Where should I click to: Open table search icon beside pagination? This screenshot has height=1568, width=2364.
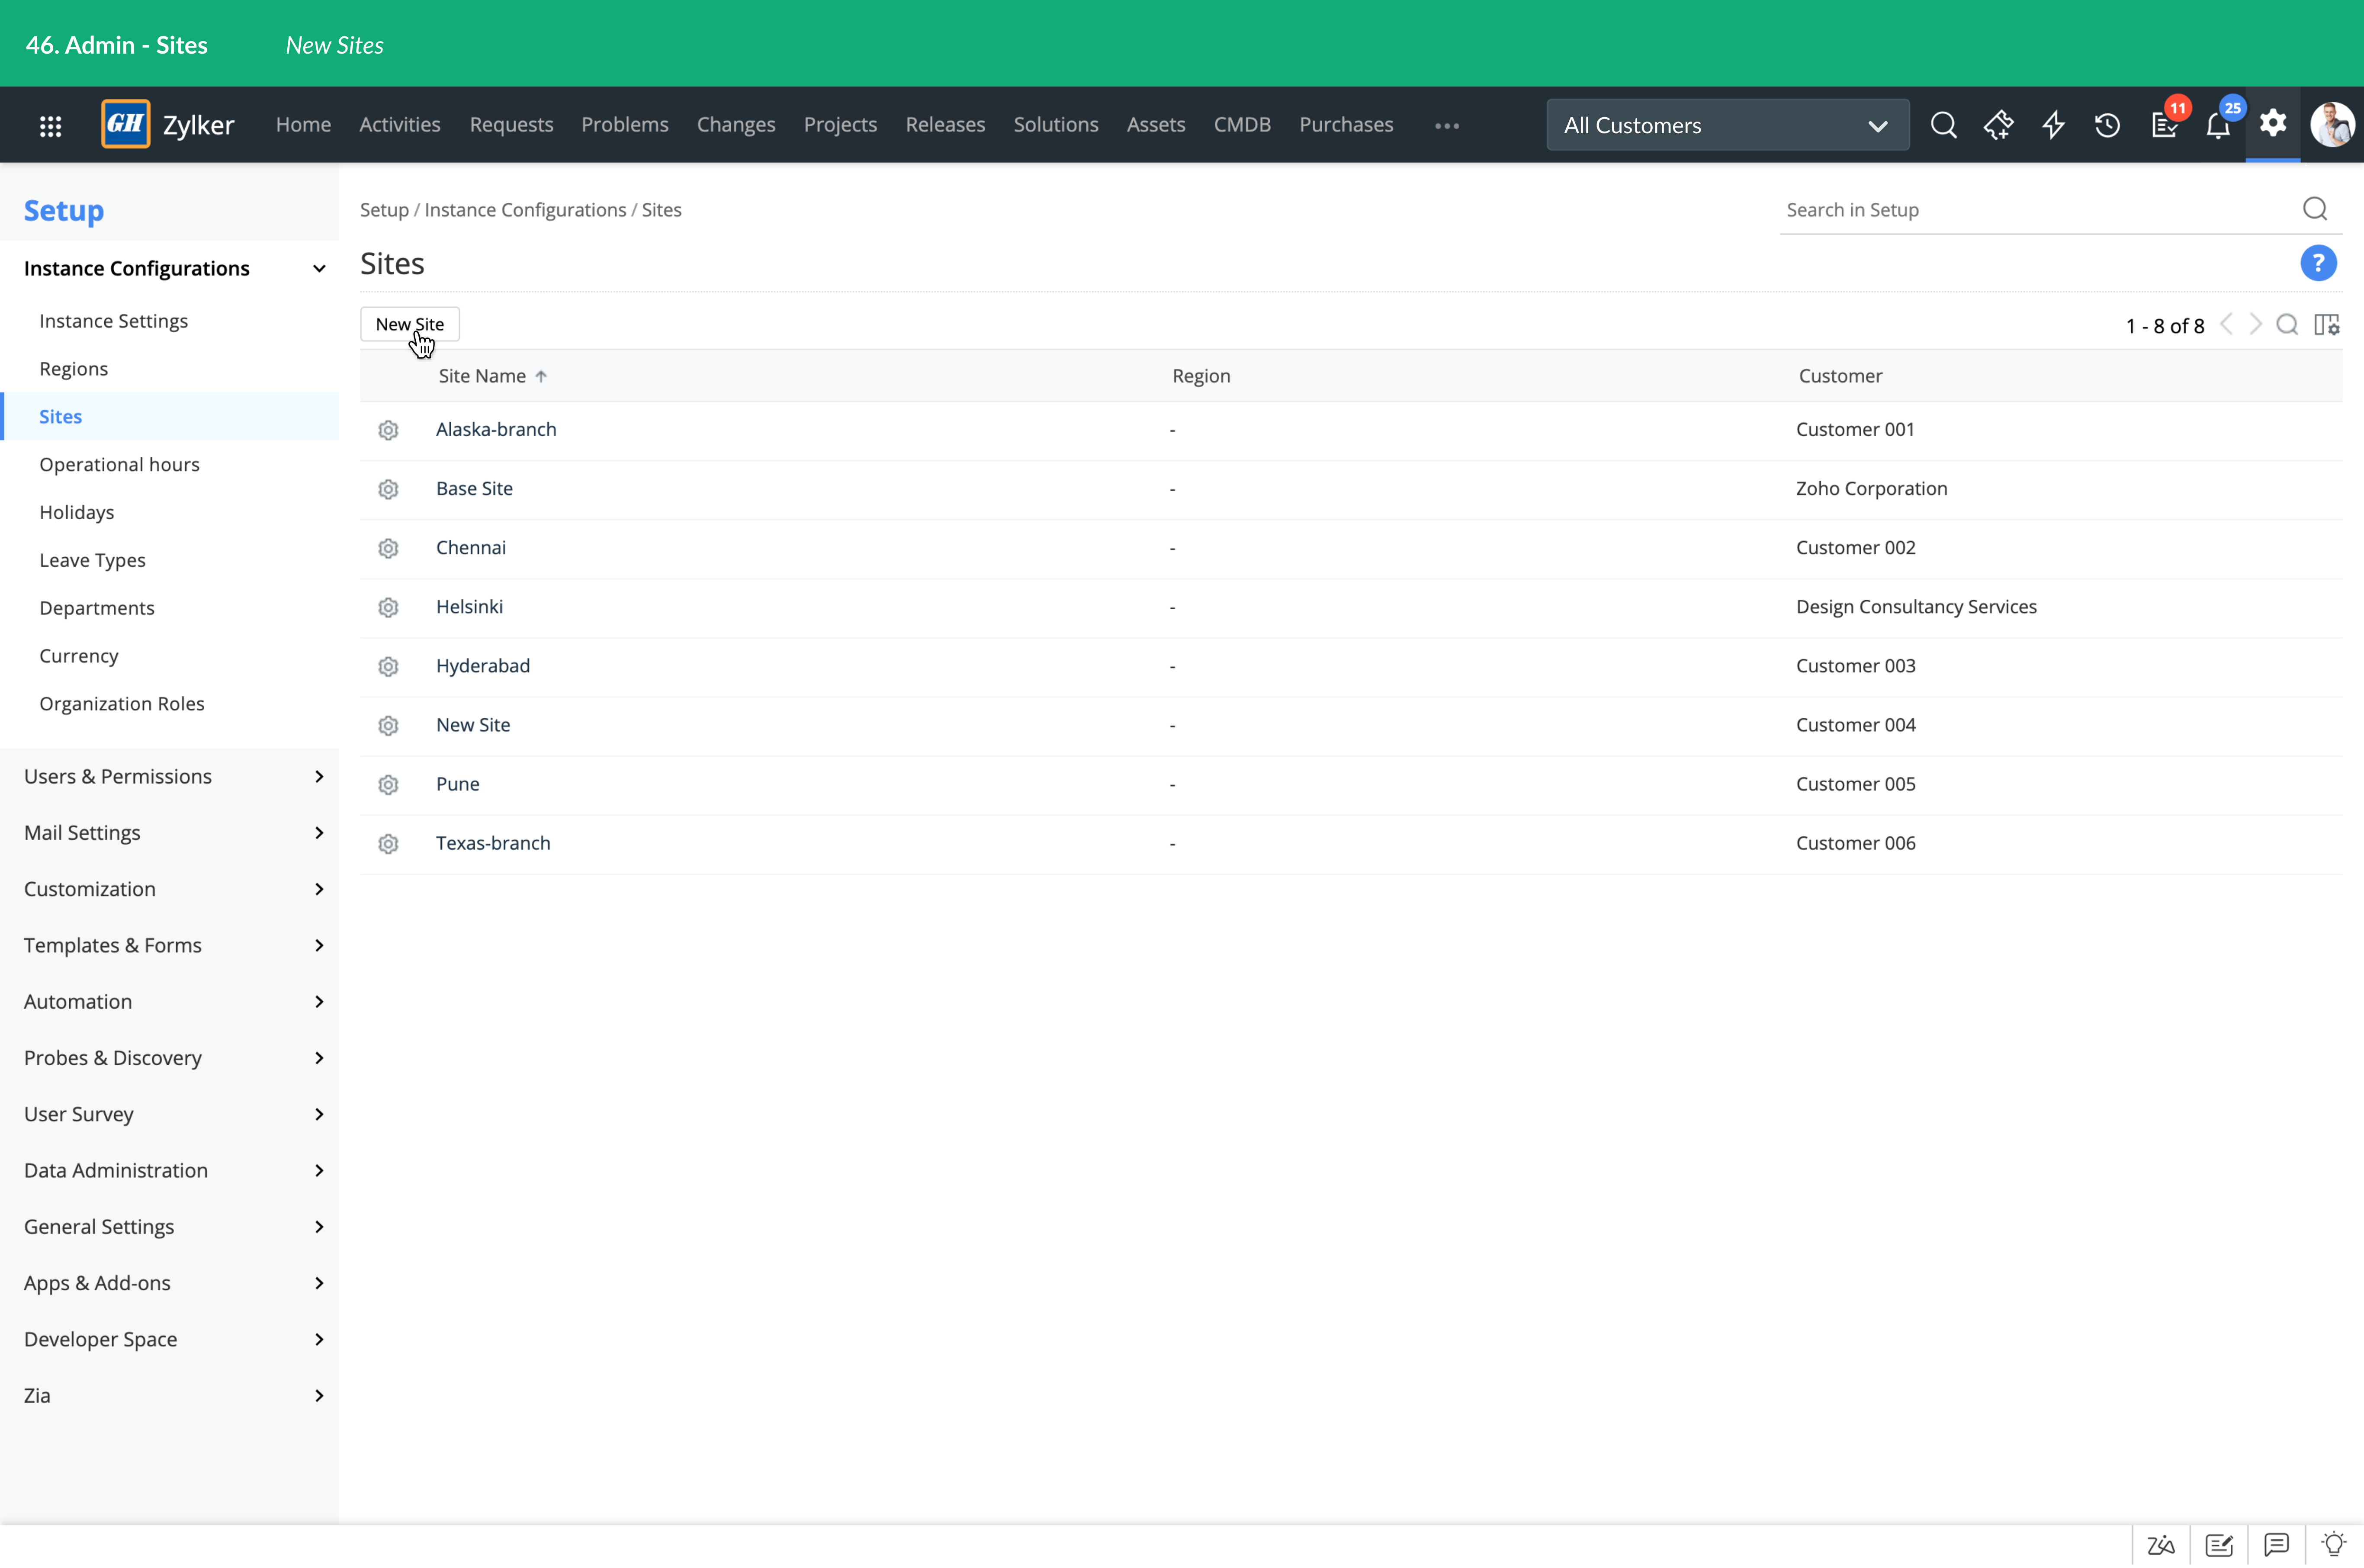[x=2287, y=325]
